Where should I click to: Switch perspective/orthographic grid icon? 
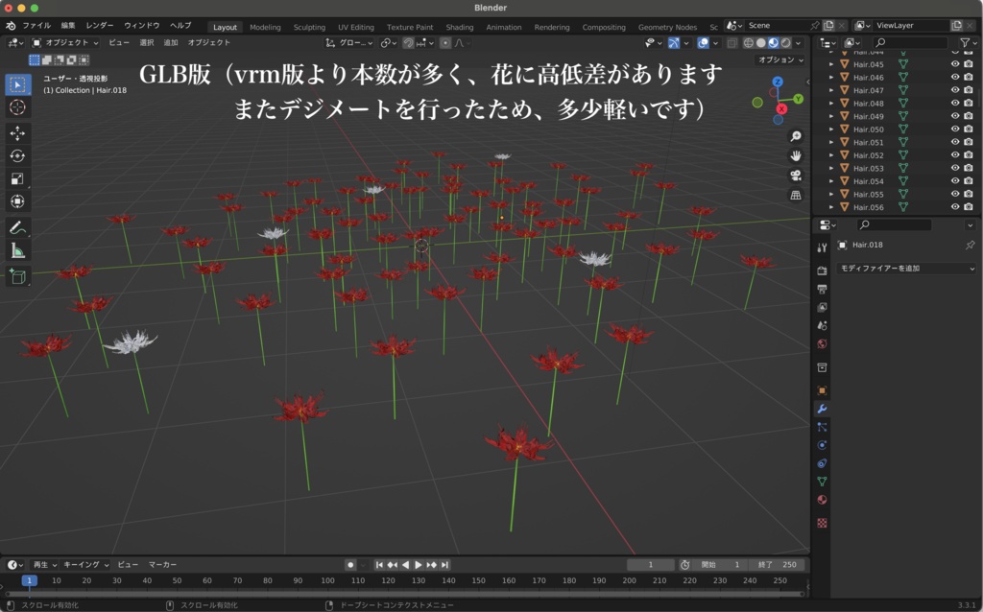click(796, 196)
